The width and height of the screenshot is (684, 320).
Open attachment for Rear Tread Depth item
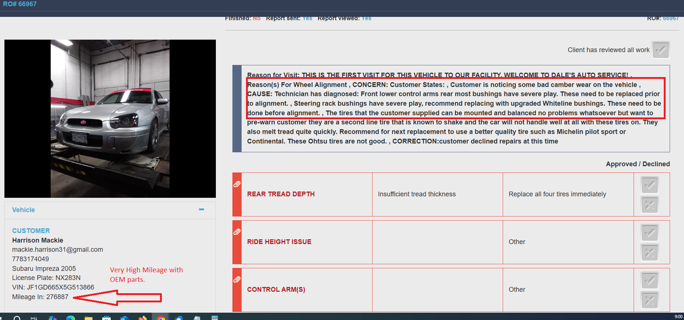(237, 184)
